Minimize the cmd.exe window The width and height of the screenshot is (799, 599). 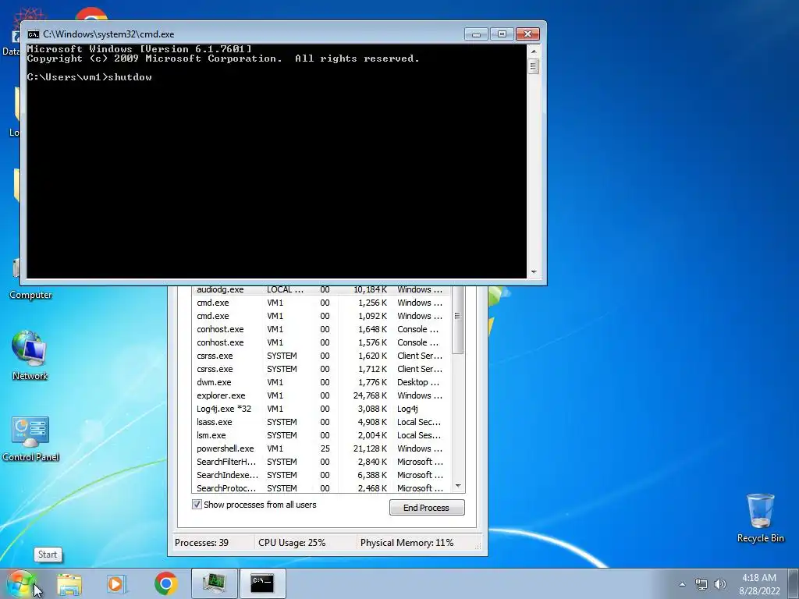point(477,34)
